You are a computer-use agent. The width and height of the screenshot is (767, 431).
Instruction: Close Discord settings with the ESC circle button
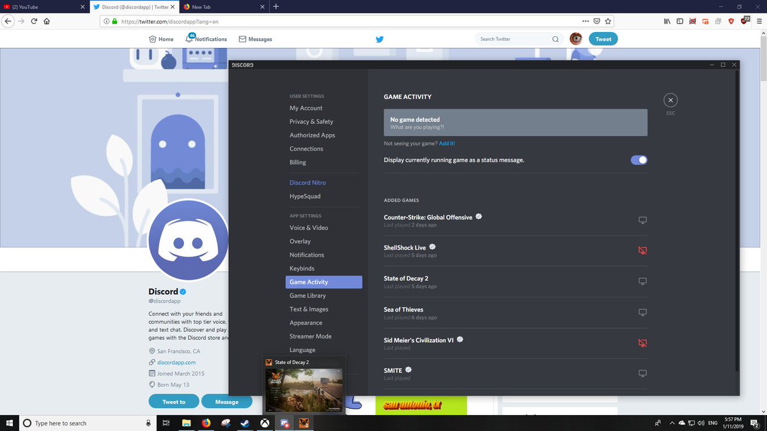(670, 100)
